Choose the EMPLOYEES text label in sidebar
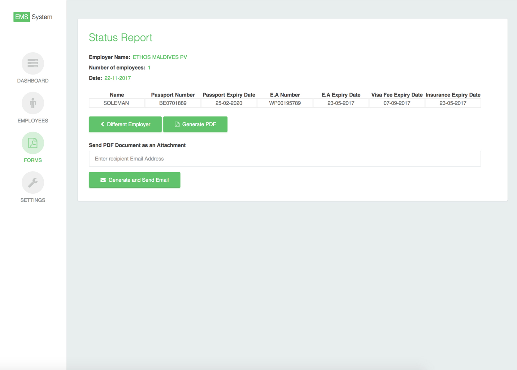517x370 pixels. point(33,121)
